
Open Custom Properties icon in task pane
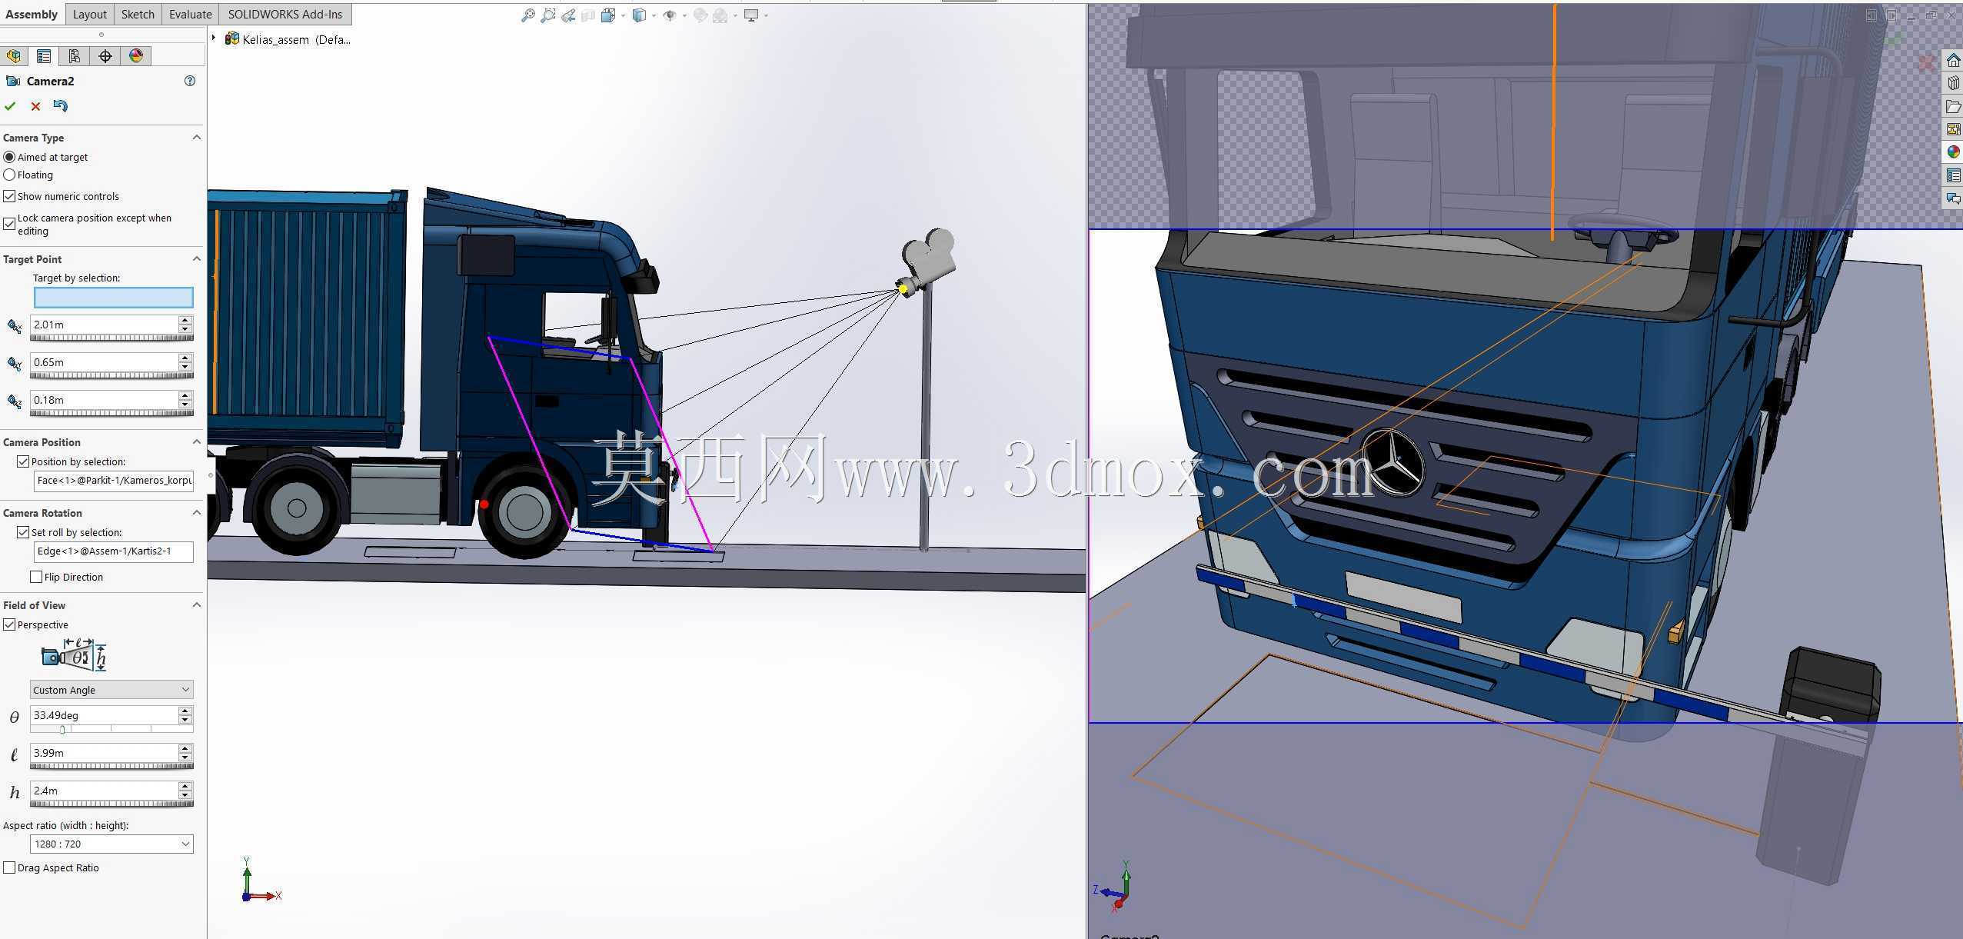click(x=1953, y=175)
